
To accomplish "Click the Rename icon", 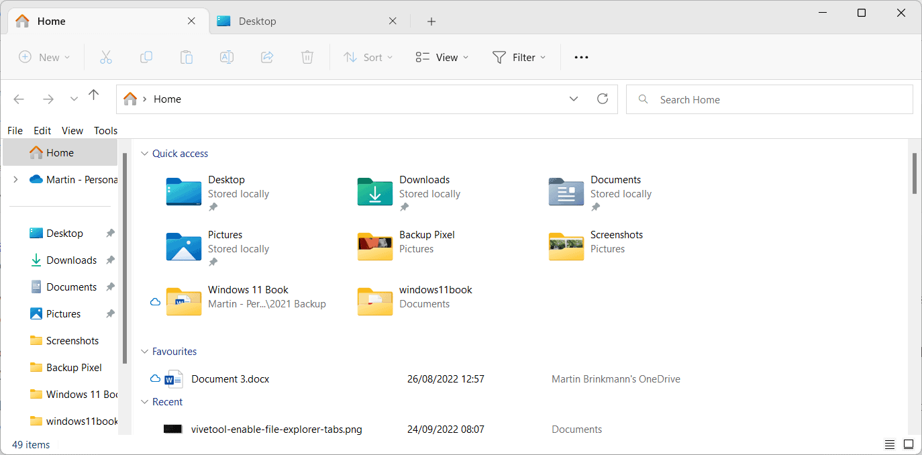I will [227, 57].
